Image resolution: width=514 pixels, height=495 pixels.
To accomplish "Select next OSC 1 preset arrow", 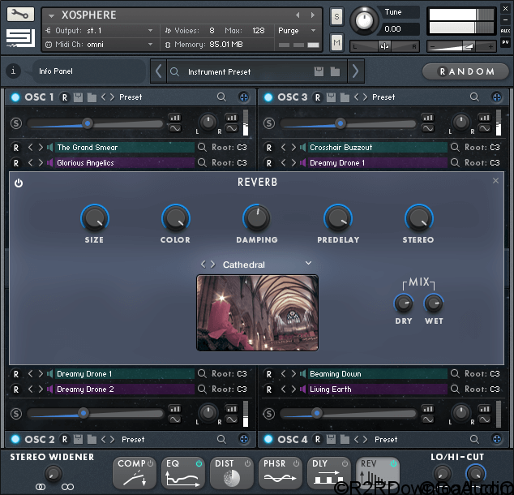I will (112, 97).
